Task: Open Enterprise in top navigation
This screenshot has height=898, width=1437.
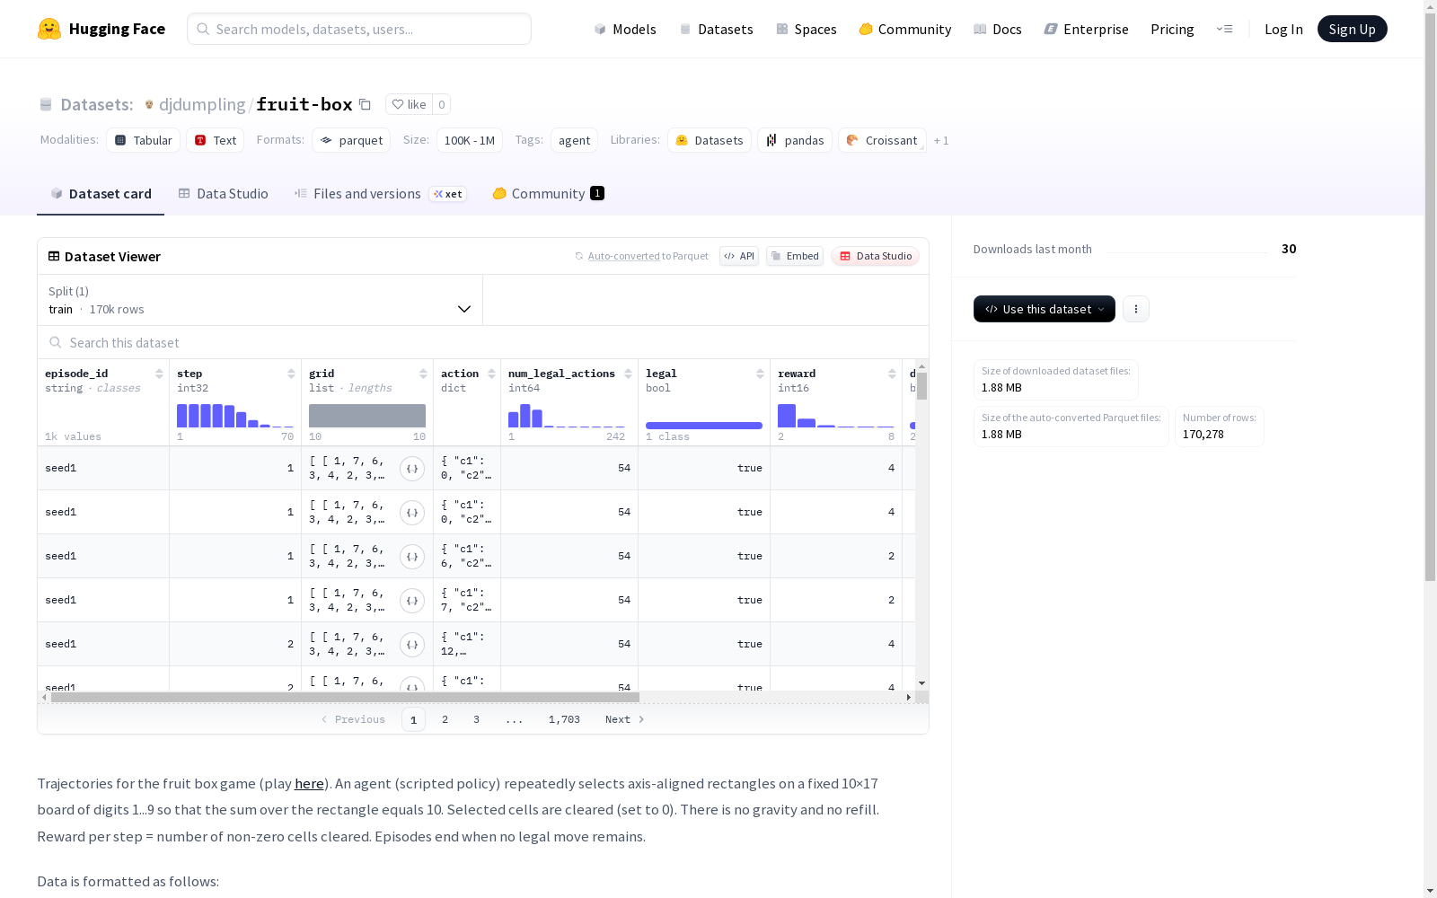Action: tap(1086, 29)
